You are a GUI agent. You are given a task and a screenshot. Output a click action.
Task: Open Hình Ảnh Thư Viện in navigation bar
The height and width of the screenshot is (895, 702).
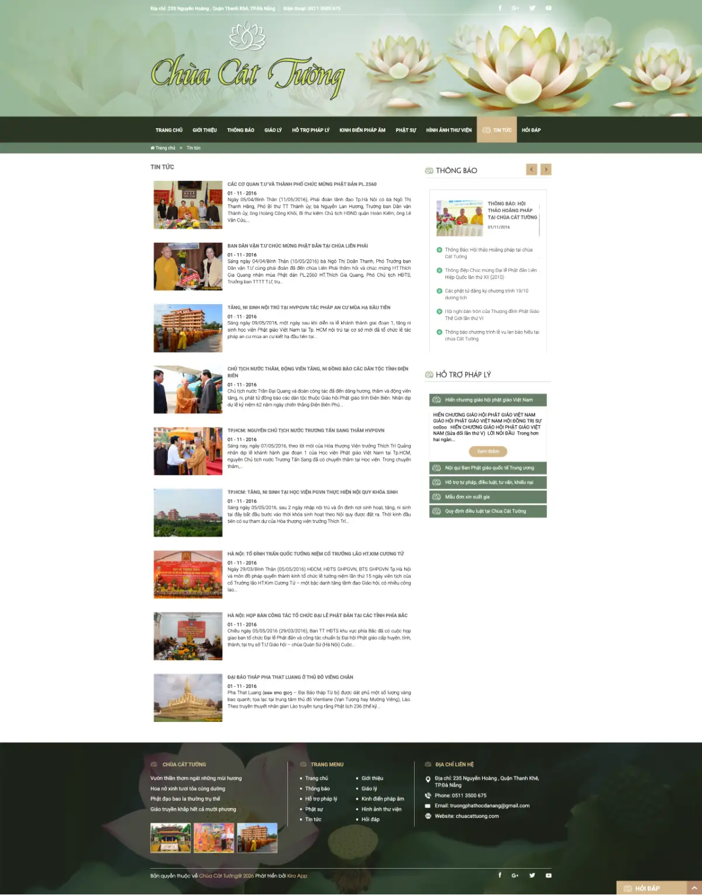click(449, 130)
